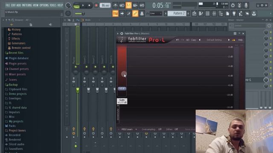Image resolution: width=273 pixels, height=153 pixels.
Task: Click the render/export download icon
Action: pos(254,13)
